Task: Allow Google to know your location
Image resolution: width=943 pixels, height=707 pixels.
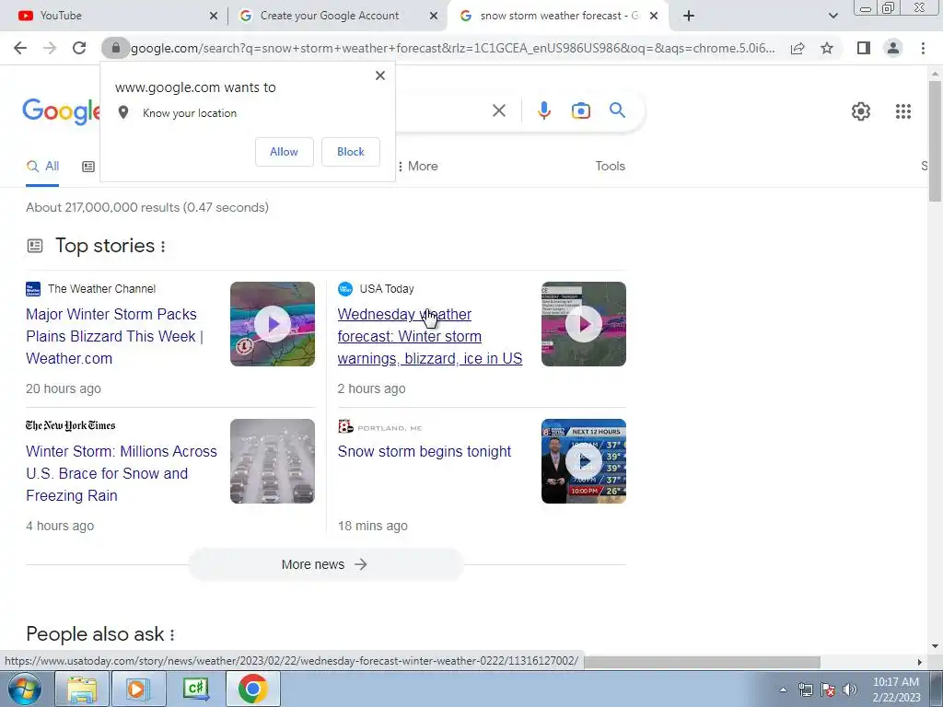Action: tap(284, 152)
